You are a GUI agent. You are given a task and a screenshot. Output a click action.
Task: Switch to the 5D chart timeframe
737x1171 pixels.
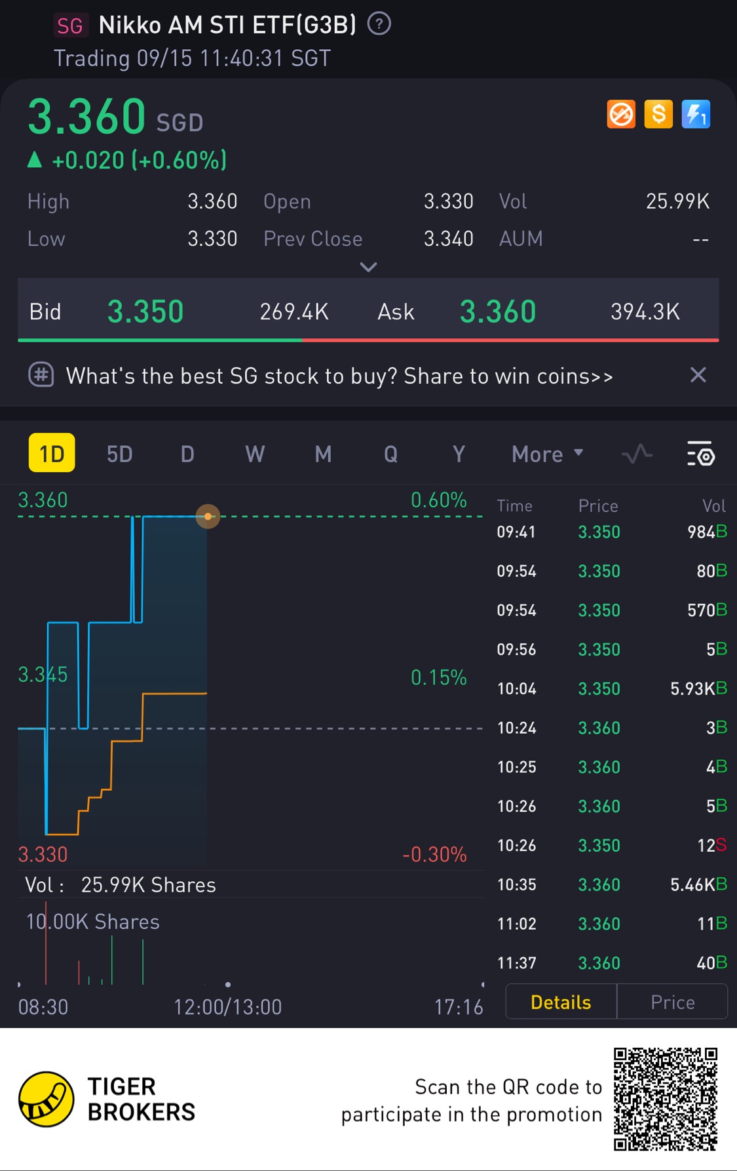(120, 454)
